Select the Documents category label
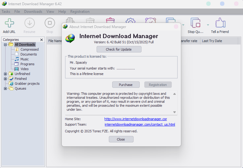 pyautogui.click(x=28, y=54)
